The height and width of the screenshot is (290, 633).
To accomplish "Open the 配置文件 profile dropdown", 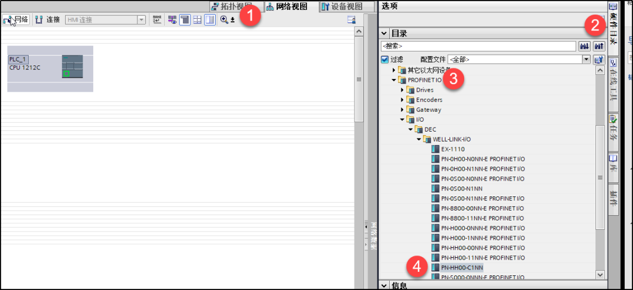I will tap(587, 59).
